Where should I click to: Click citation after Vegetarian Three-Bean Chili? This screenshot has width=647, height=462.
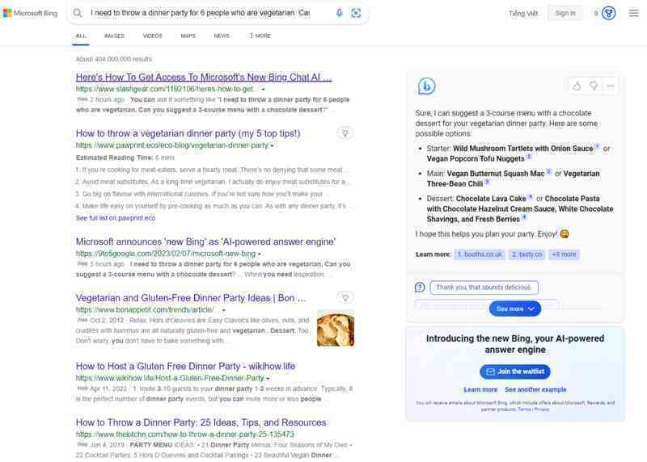(488, 183)
